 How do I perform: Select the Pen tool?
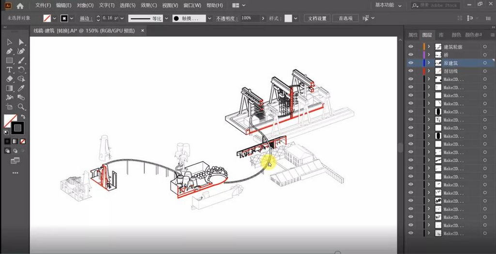click(9, 51)
